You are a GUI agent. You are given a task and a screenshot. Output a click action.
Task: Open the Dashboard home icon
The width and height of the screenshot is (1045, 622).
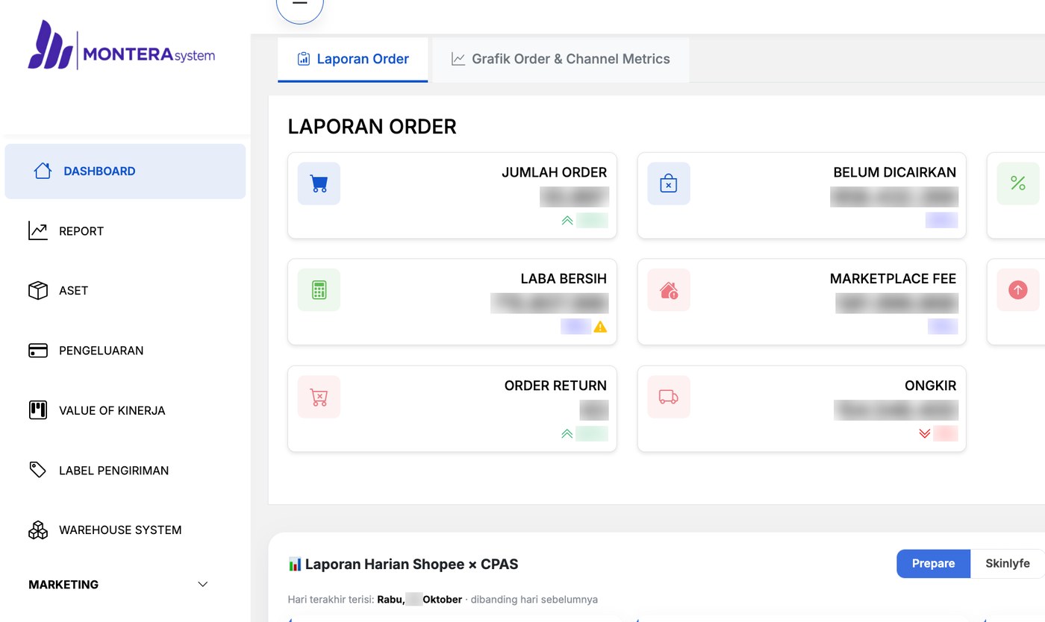[43, 171]
